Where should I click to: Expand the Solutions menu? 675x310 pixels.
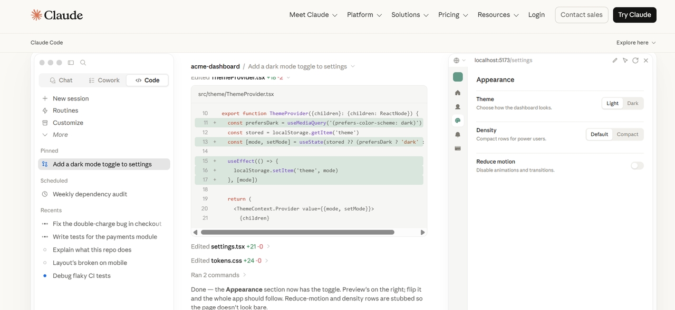pyautogui.click(x=410, y=15)
